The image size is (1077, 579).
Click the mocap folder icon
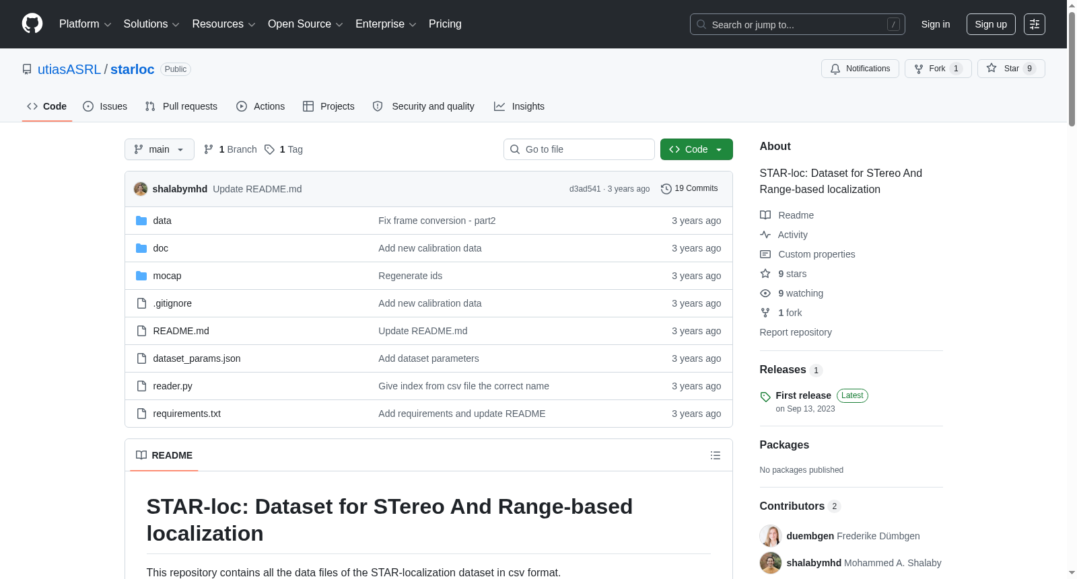(x=141, y=276)
